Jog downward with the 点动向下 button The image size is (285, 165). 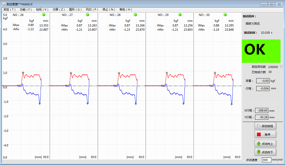[265, 152]
